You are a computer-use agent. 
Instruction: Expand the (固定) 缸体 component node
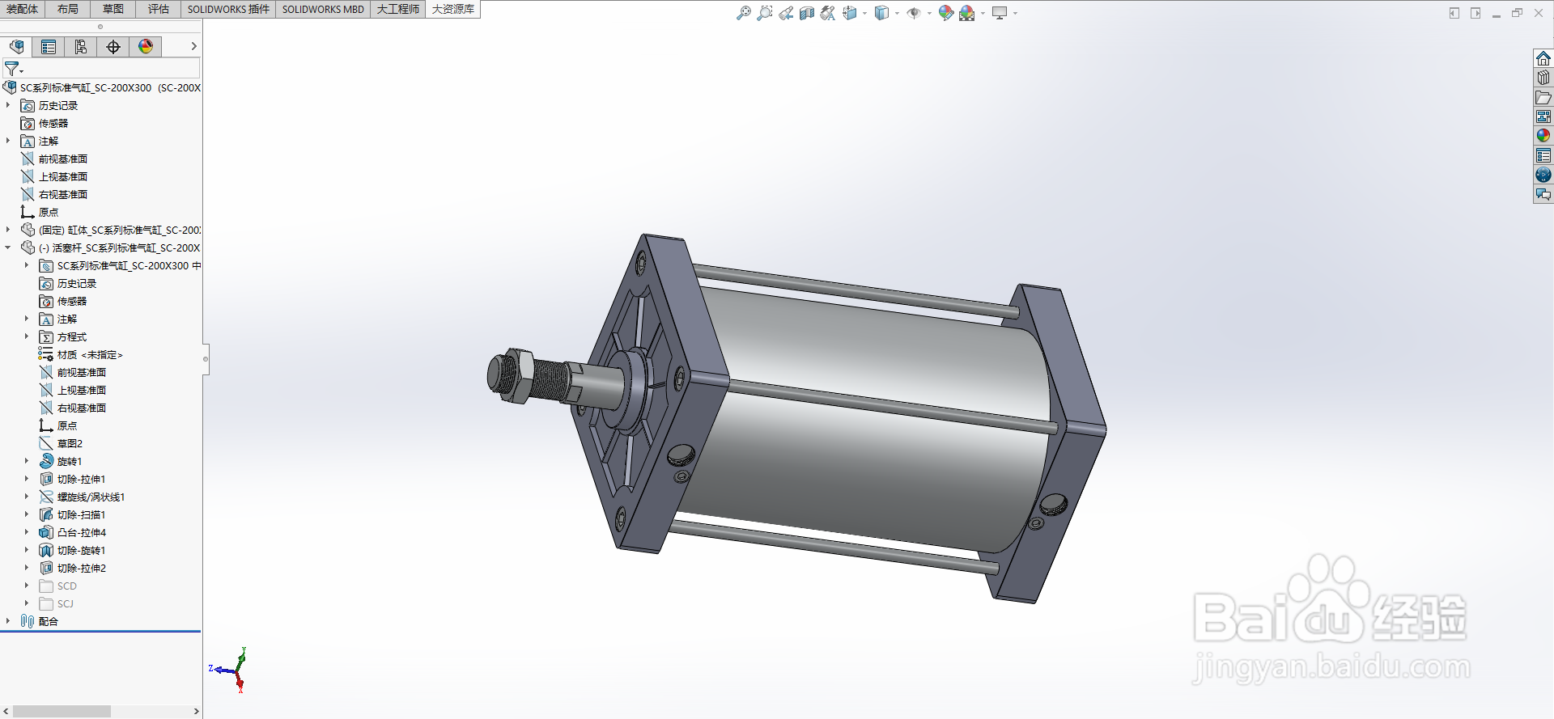point(8,230)
